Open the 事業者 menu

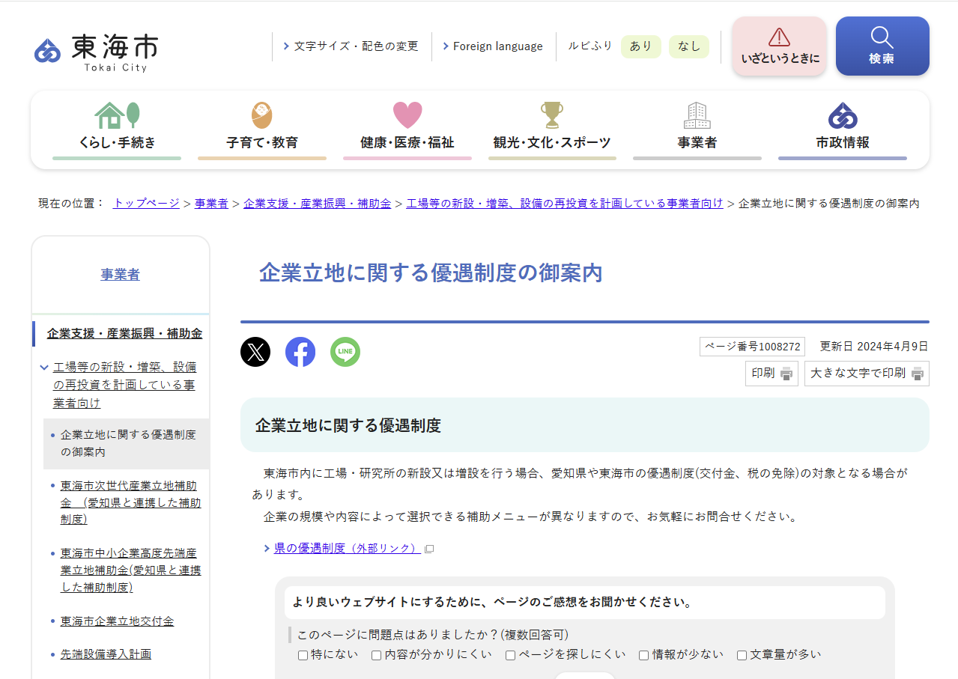[x=697, y=130]
